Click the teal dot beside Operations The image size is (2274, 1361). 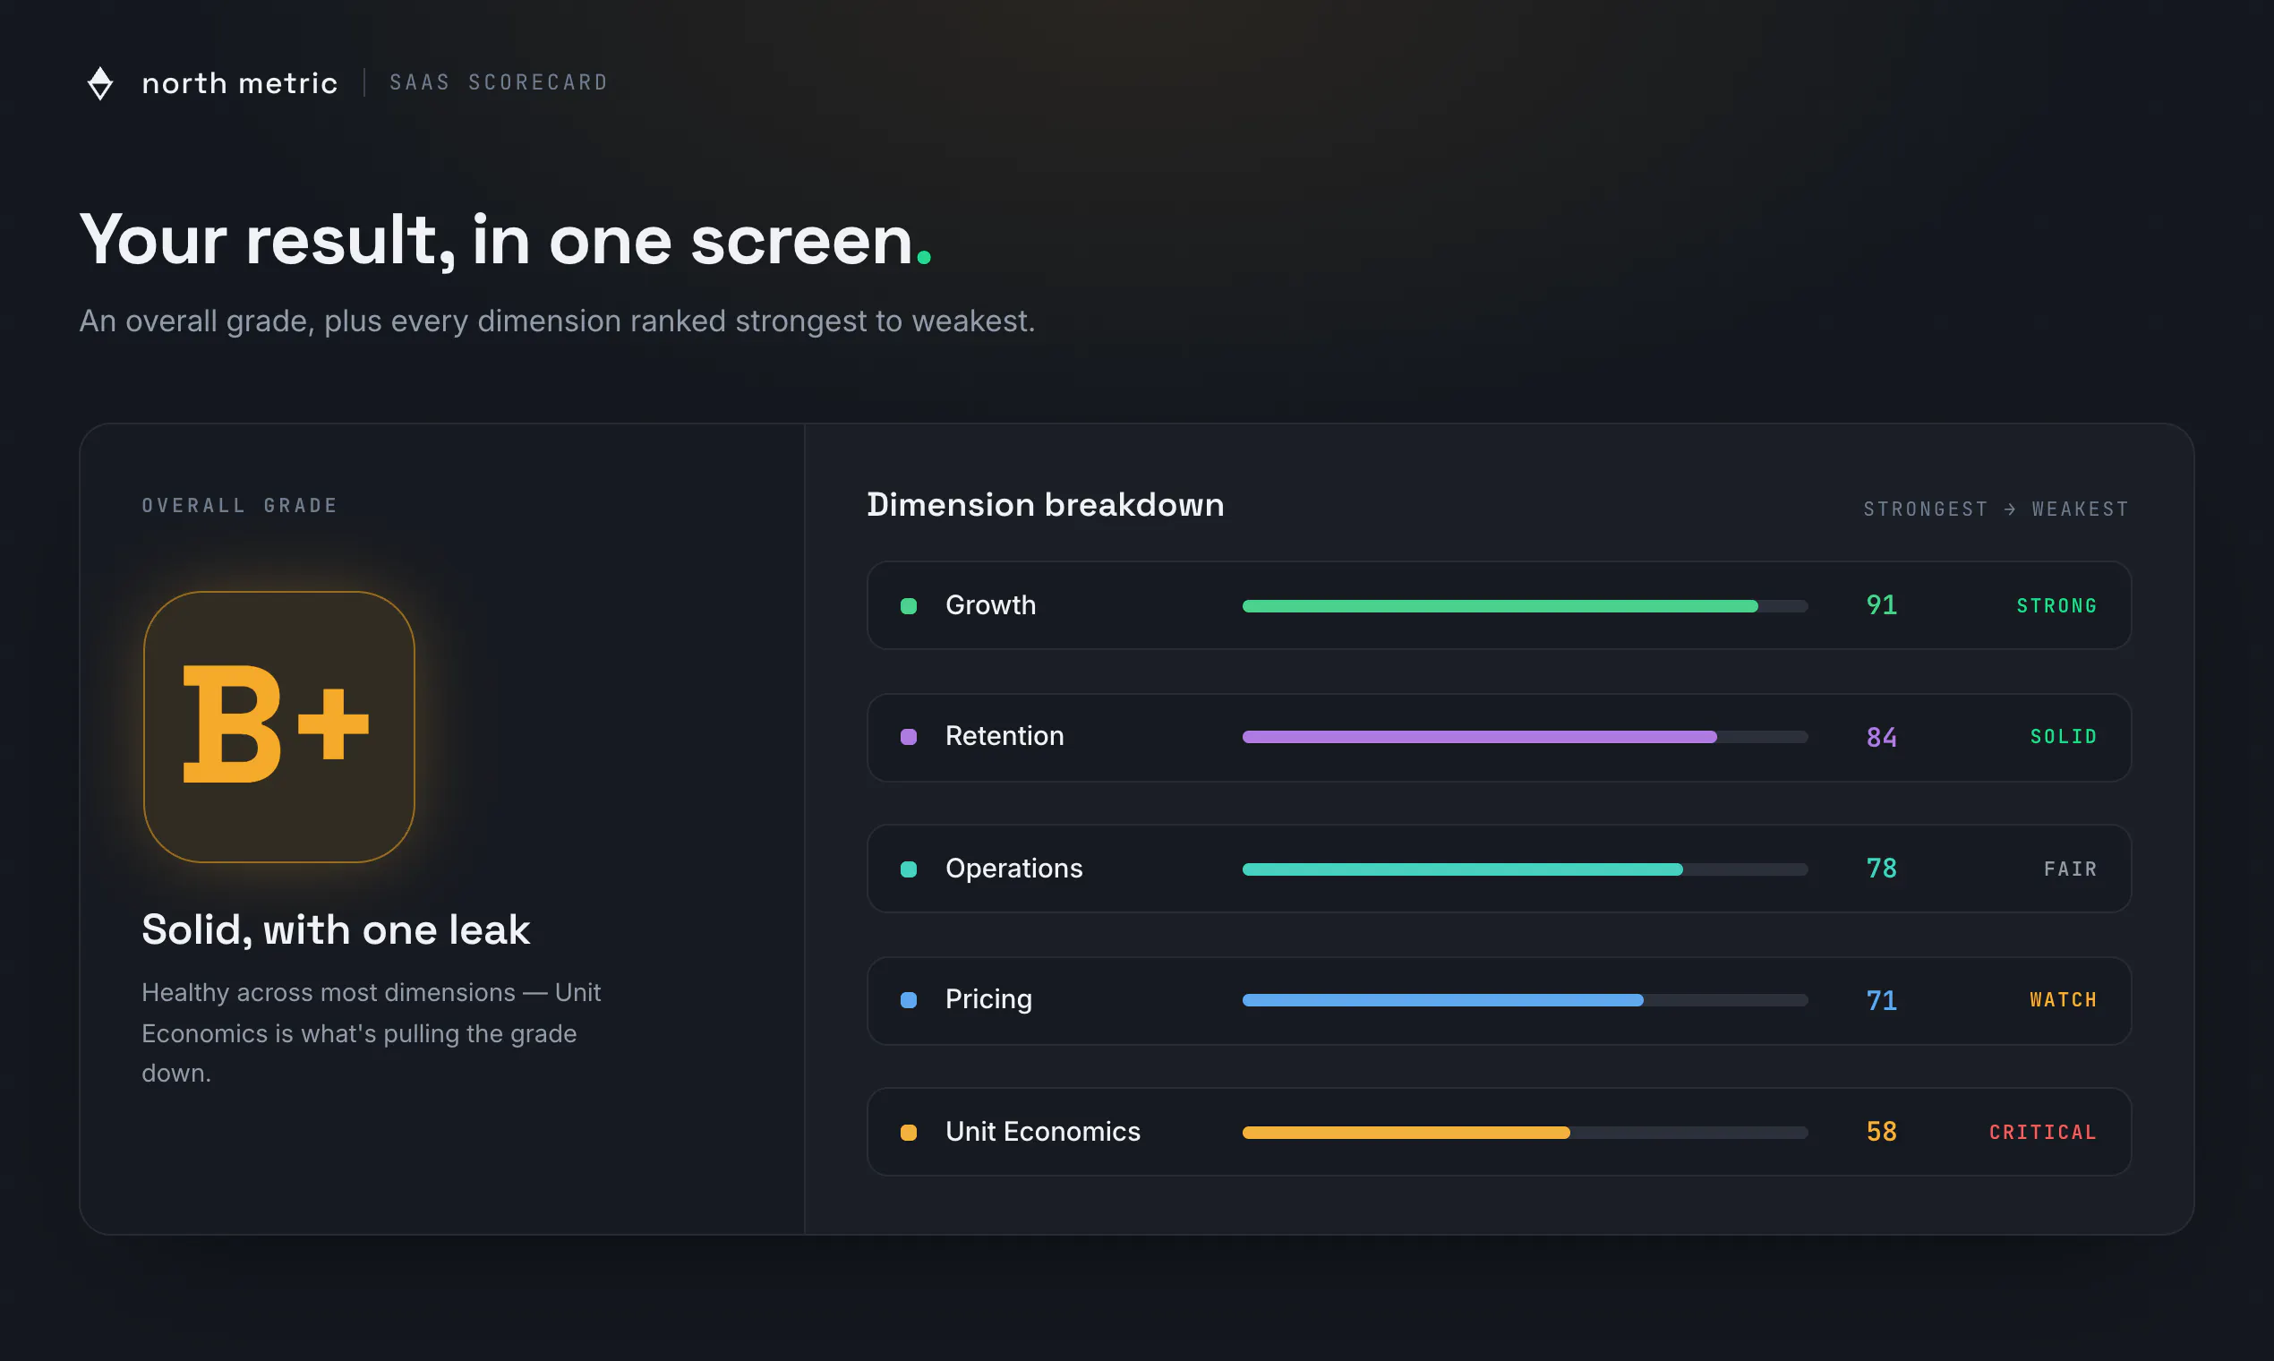point(909,869)
